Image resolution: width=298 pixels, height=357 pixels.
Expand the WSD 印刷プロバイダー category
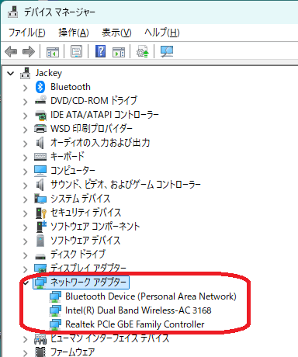pos(25,130)
